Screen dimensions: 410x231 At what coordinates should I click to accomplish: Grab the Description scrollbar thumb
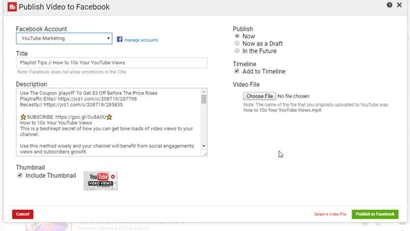tap(204, 99)
